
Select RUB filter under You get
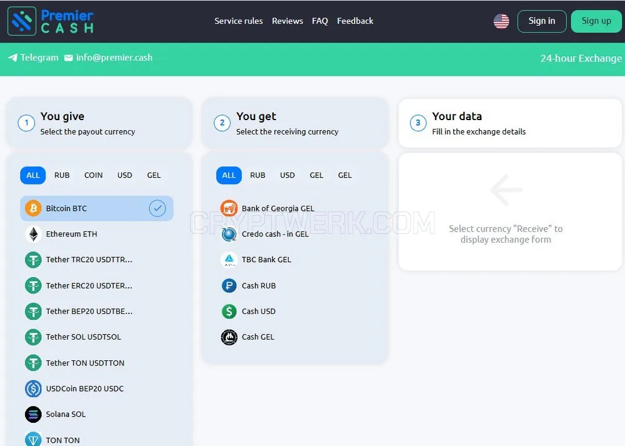pyautogui.click(x=257, y=175)
